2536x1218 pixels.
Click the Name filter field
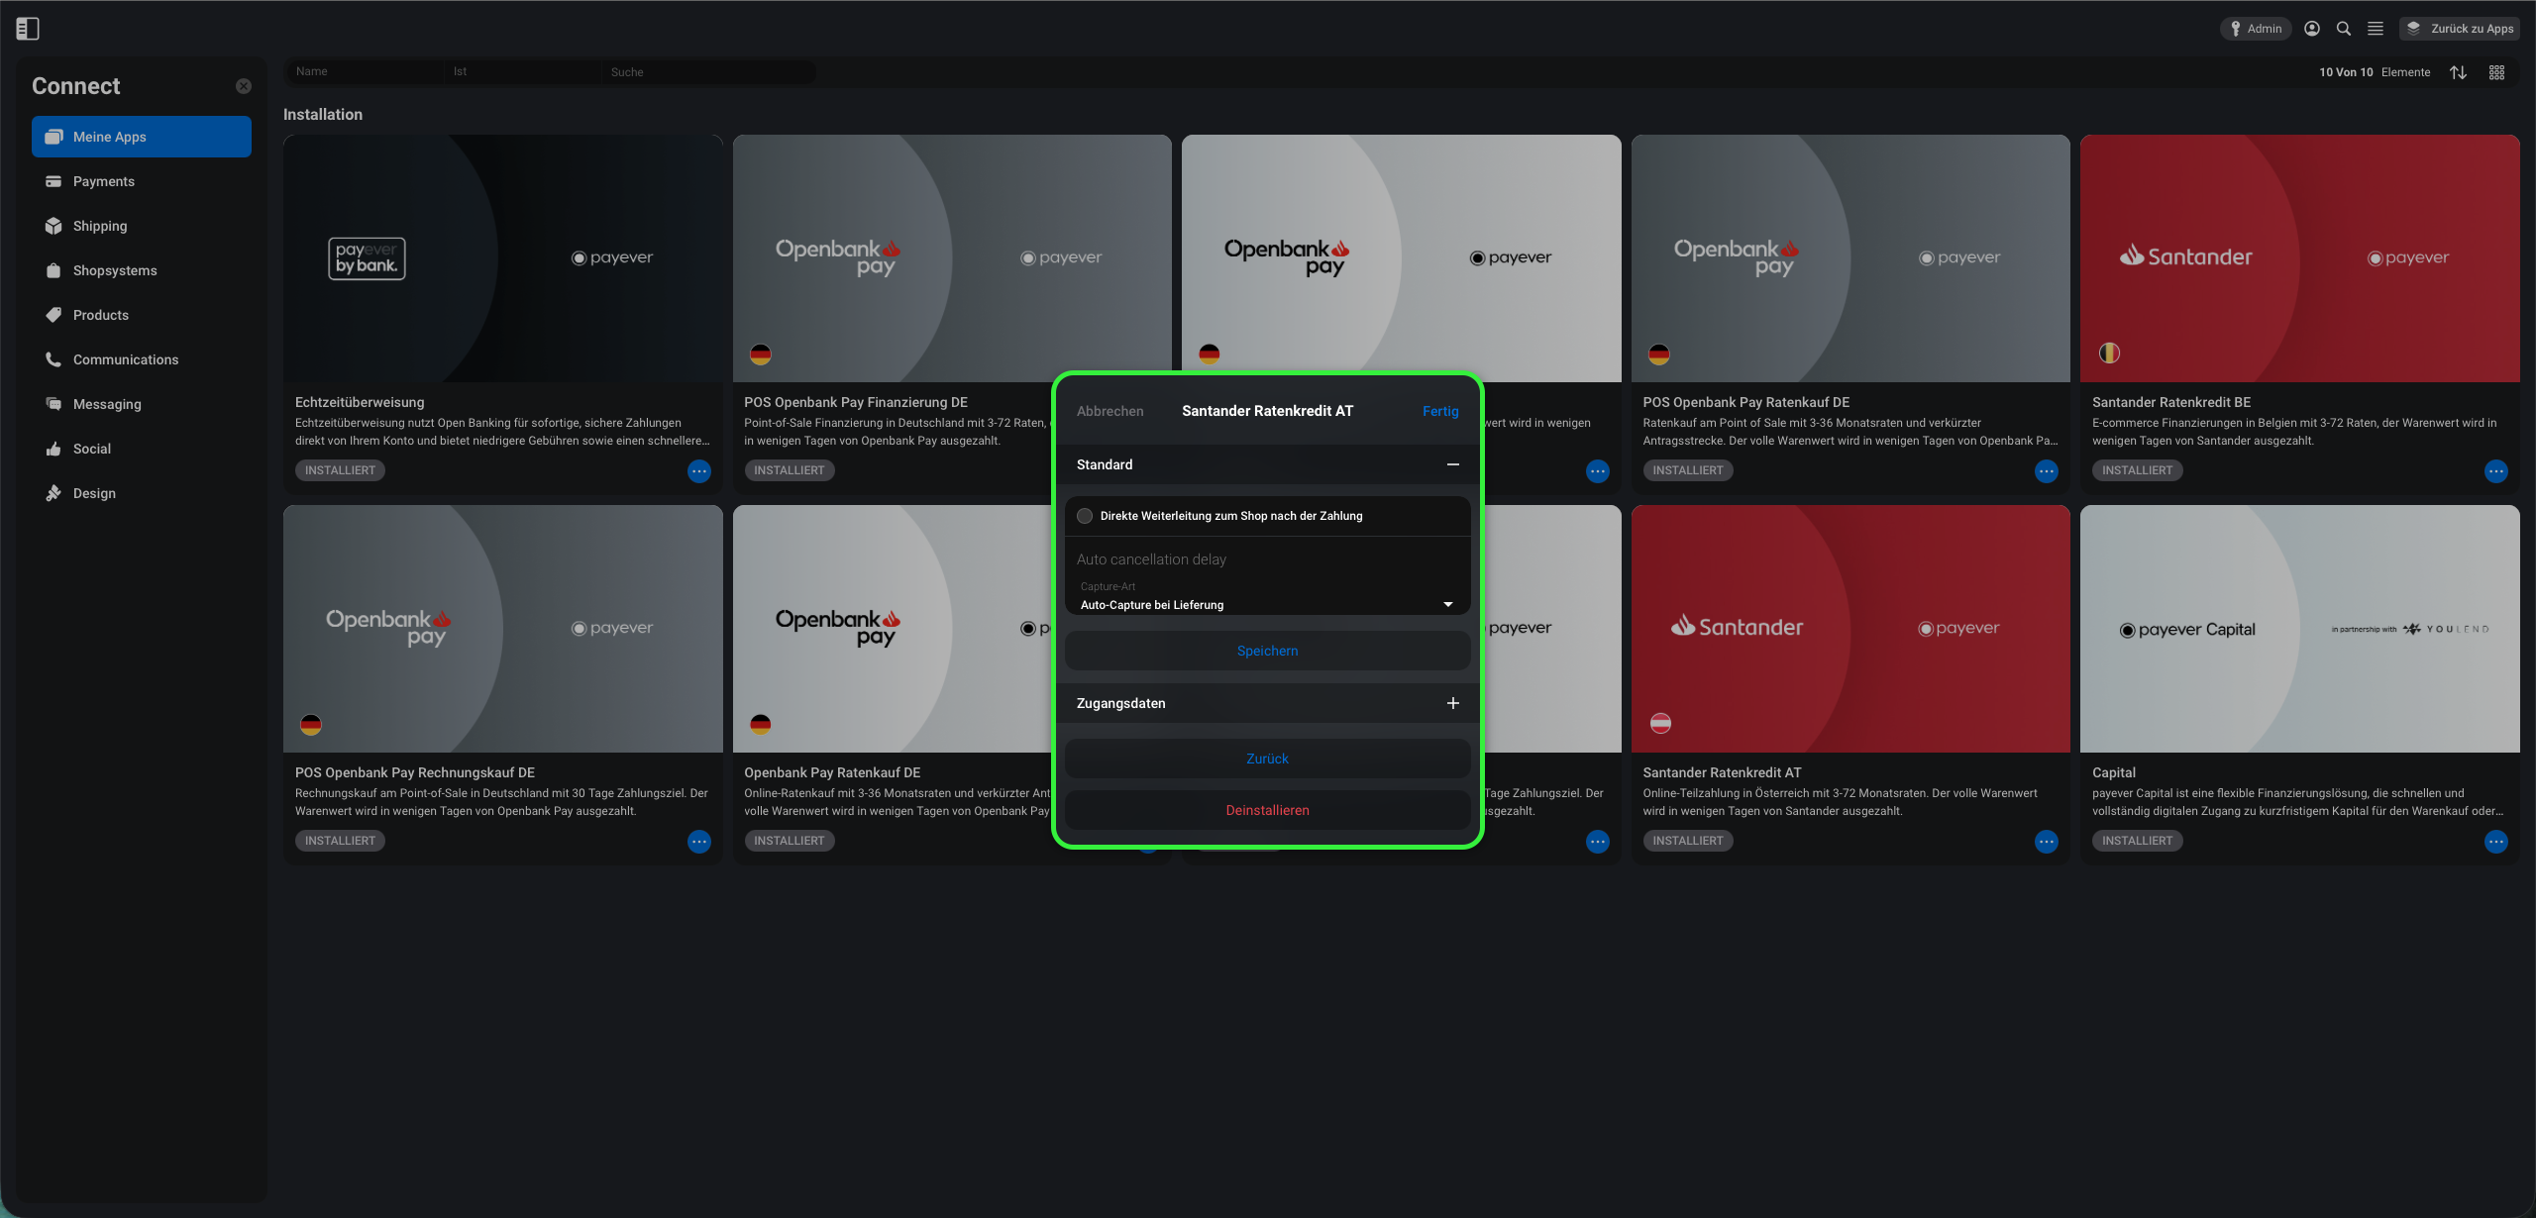pos(365,71)
